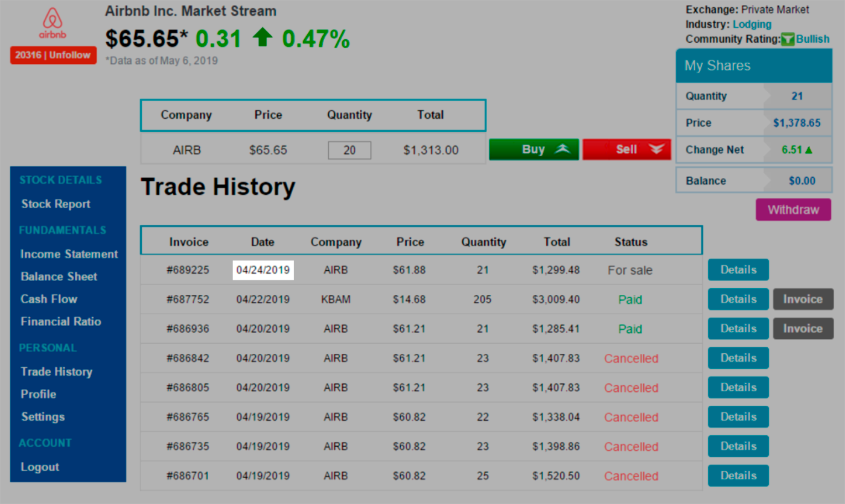Image resolution: width=845 pixels, height=504 pixels.
Task: View Details for invoice #686842
Action: click(x=738, y=358)
